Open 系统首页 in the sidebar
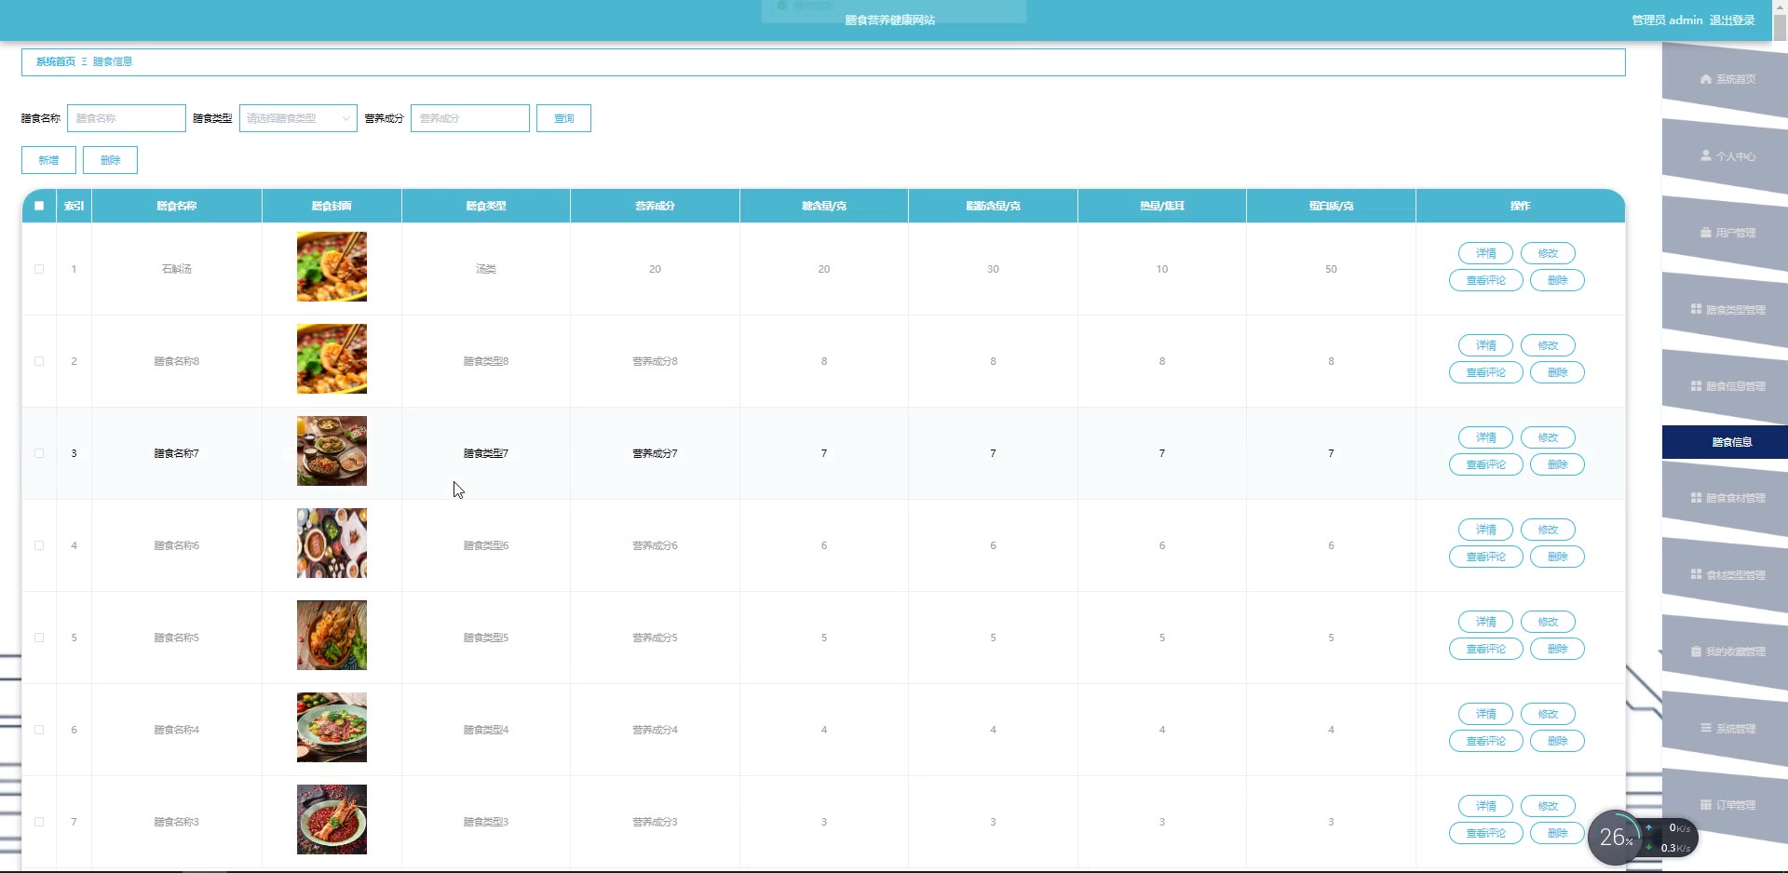This screenshot has width=1788, height=873. point(1727,79)
